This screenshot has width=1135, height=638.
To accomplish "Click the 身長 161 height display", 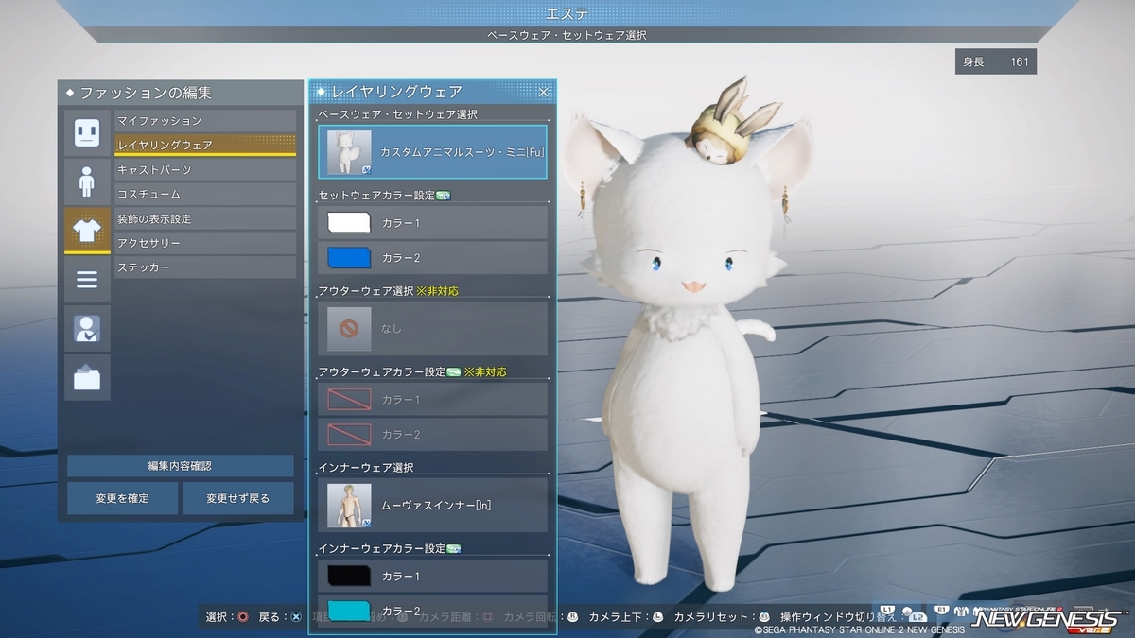I will 996,62.
